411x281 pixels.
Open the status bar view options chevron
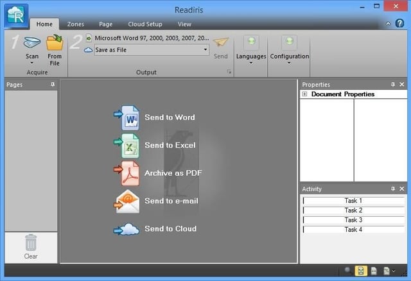[394, 271]
